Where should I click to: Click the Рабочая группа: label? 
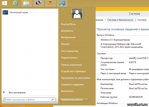click(109, 97)
